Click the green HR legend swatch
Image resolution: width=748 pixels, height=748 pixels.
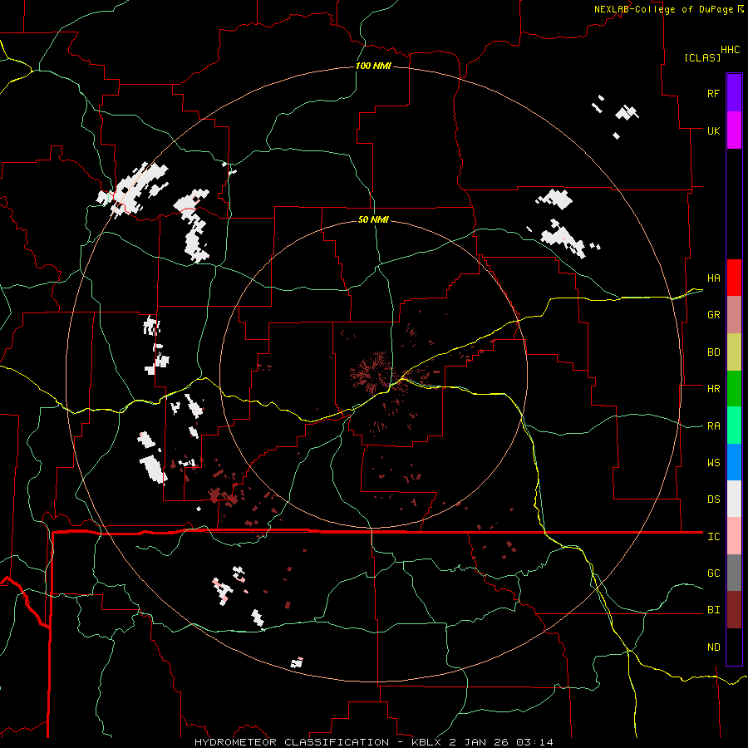tap(734, 389)
